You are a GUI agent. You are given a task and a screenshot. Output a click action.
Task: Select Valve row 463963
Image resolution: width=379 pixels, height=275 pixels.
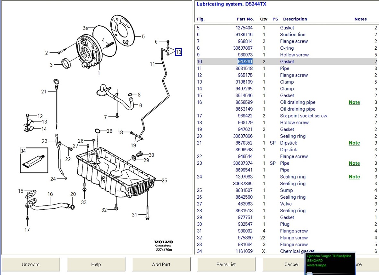pyautogui.click(x=287, y=204)
